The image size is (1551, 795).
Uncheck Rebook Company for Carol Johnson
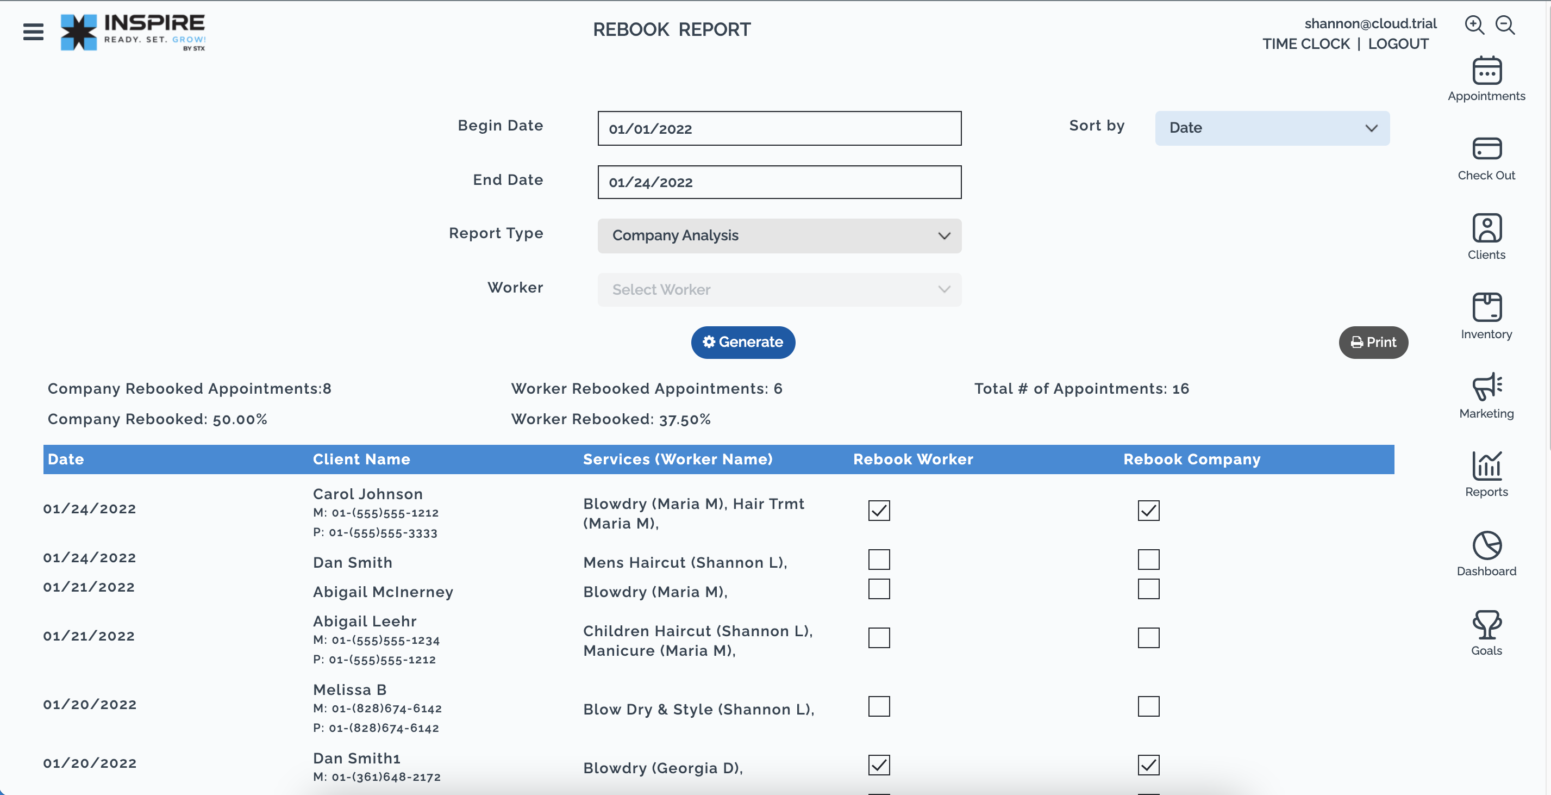1148,510
